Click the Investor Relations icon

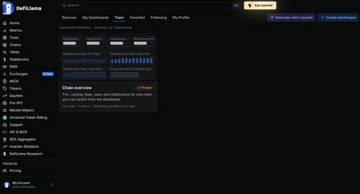(5, 147)
